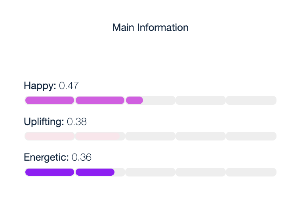Click the Energetic score value 0.36

[82, 157]
